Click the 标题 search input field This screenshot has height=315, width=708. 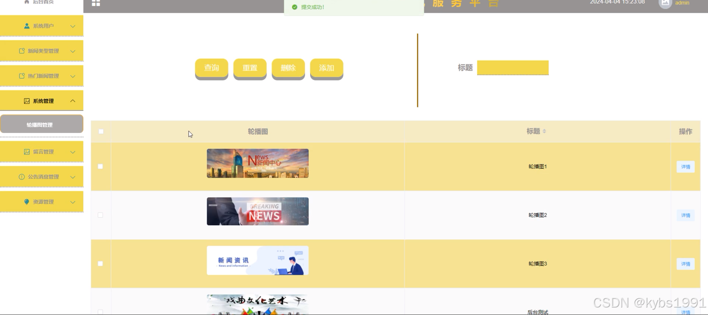(513, 68)
